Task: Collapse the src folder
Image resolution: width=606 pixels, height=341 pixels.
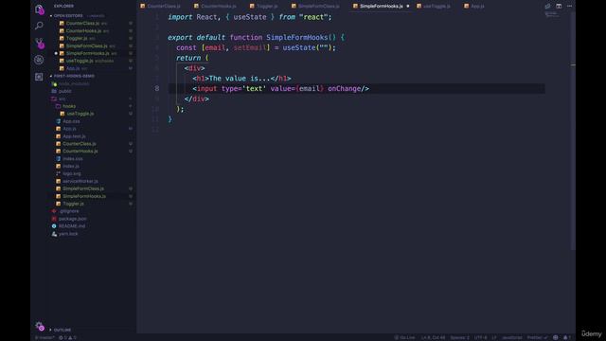Action: coord(62,99)
